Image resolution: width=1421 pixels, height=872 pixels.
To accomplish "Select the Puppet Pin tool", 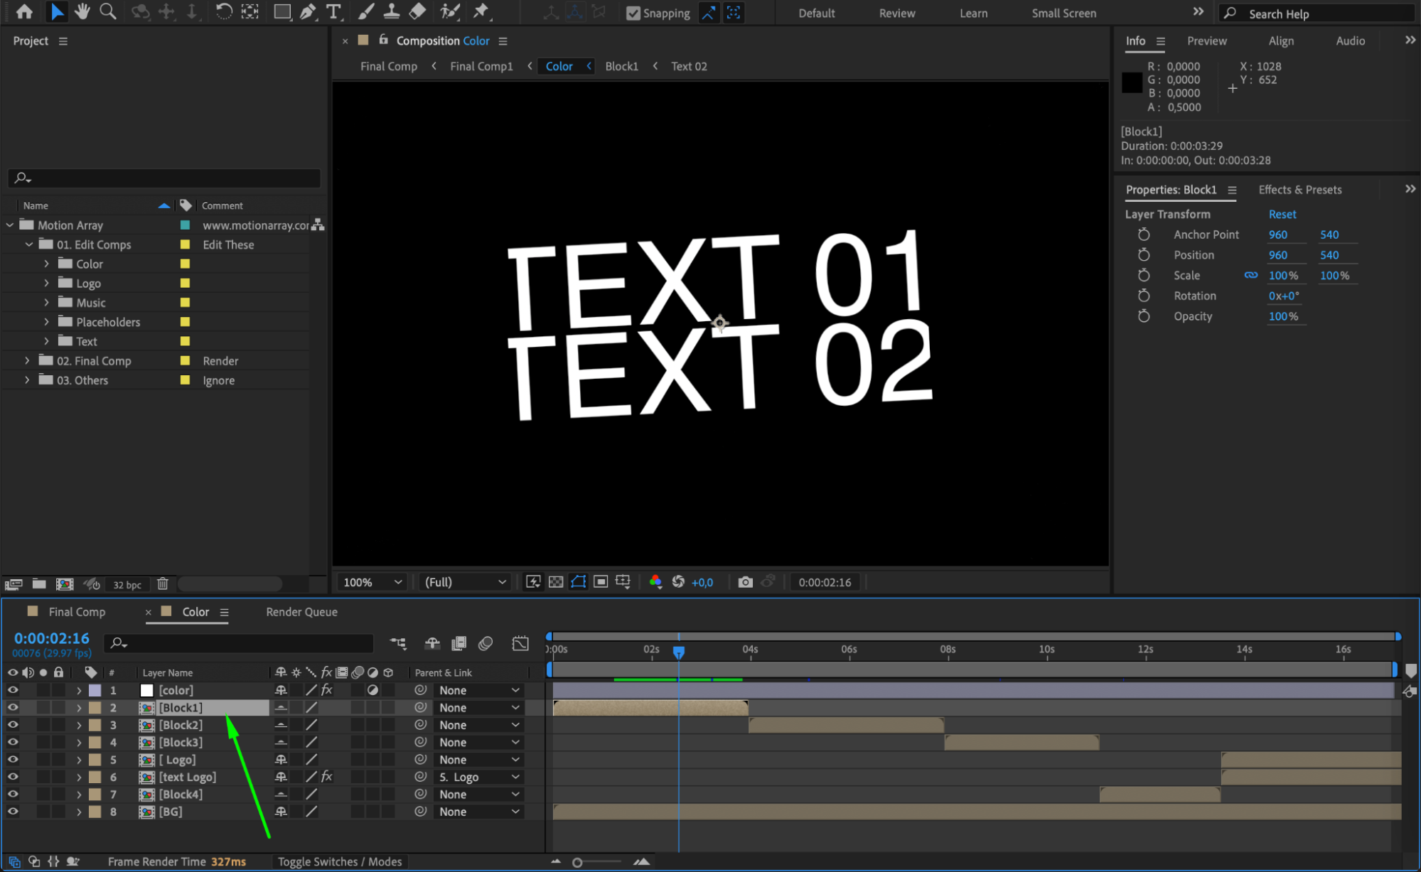I will 481,12.
